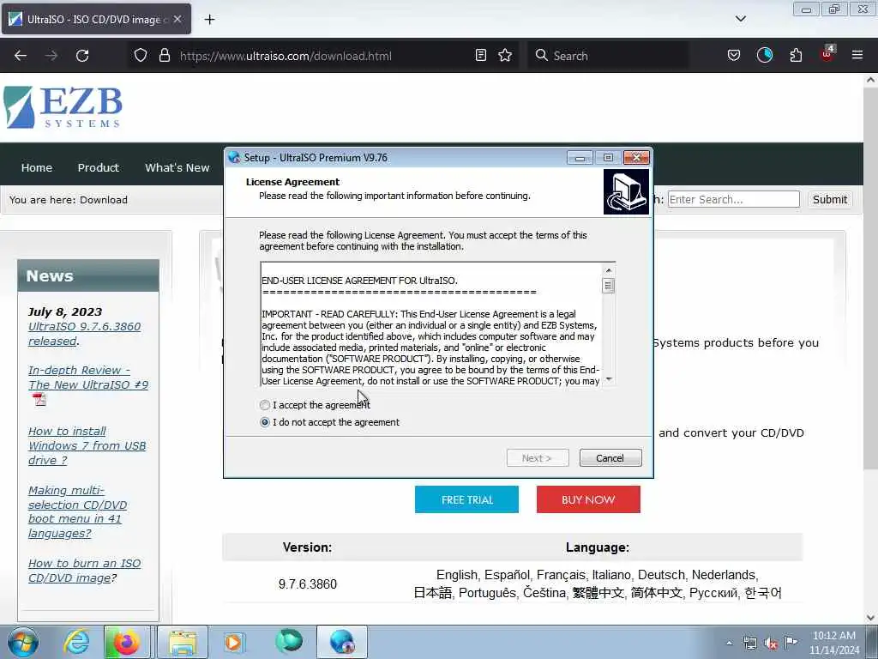878x659 pixels.
Task: Open File Explorer from taskbar
Action: (183, 642)
